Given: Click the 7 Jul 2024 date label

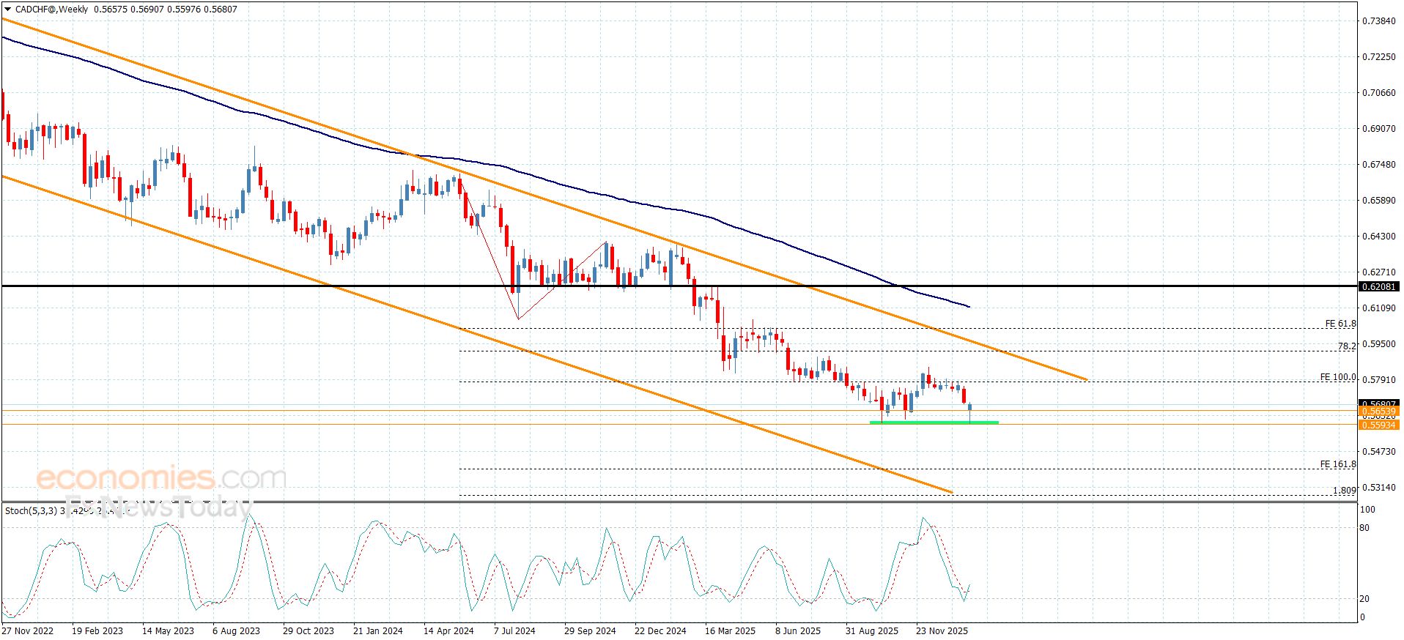Looking at the screenshot, I should [514, 631].
